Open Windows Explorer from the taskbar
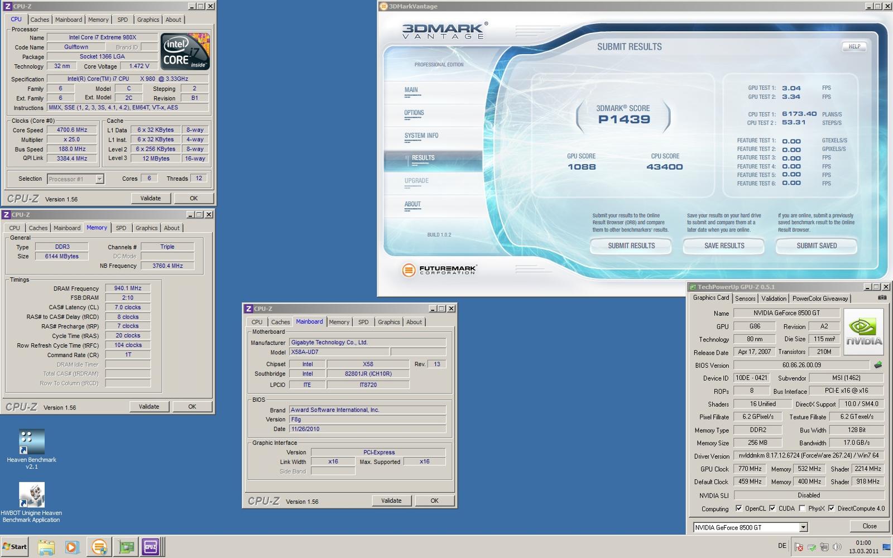Viewport: 893px width, 558px height. pyautogui.click(x=46, y=547)
